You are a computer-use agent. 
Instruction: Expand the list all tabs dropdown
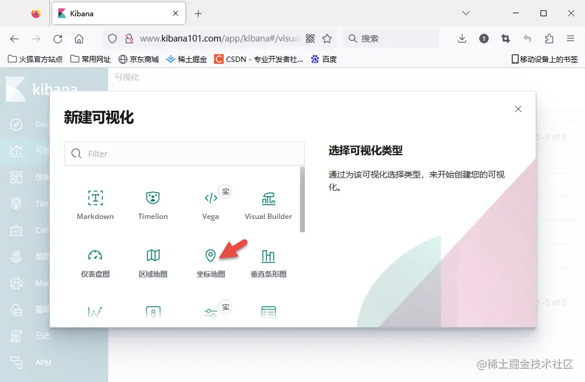(x=465, y=13)
